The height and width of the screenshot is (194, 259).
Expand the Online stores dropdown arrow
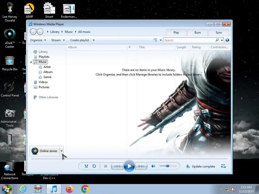point(61,151)
